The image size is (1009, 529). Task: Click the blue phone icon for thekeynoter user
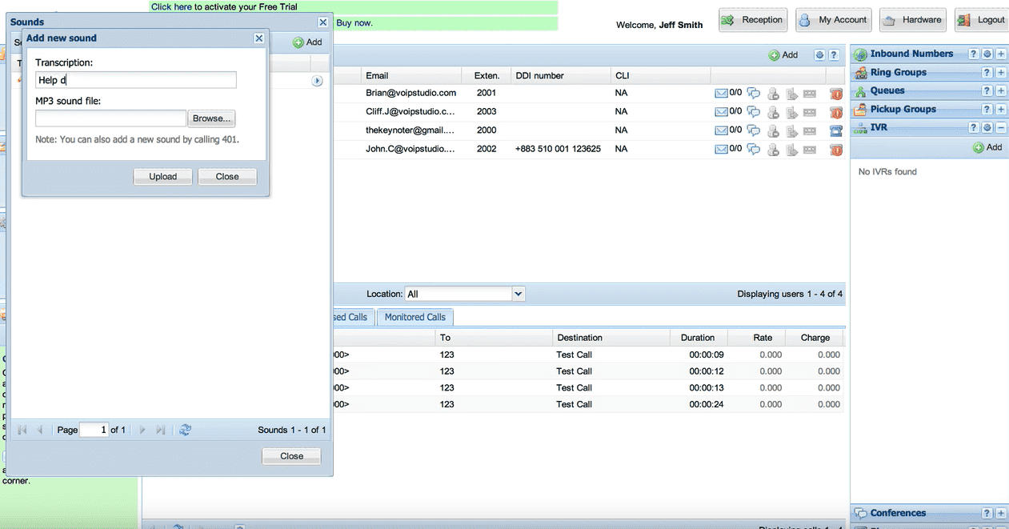[836, 130]
